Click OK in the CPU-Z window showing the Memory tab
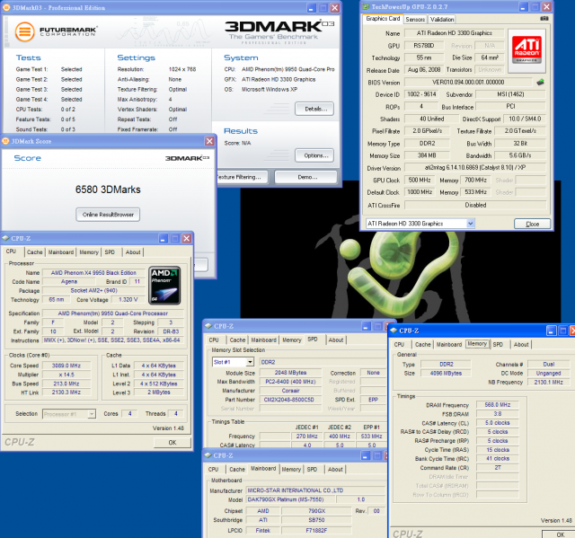The image size is (575, 538). click(x=560, y=534)
